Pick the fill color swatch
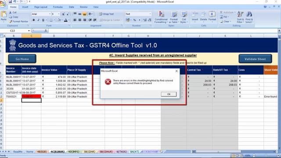 [59, 20]
